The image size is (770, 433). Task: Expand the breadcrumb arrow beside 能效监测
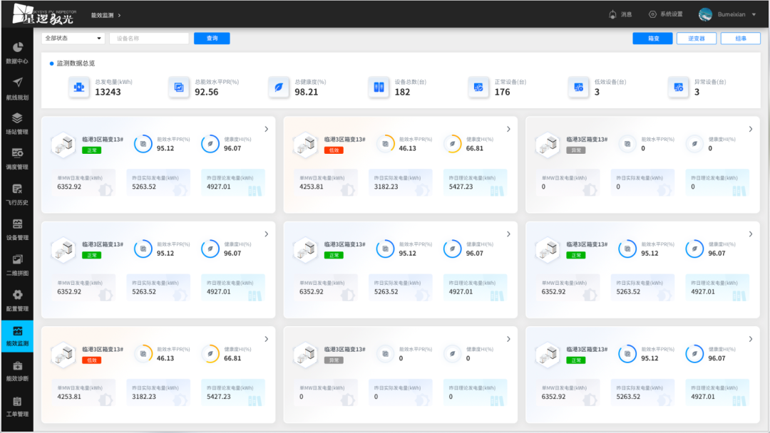[119, 15]
